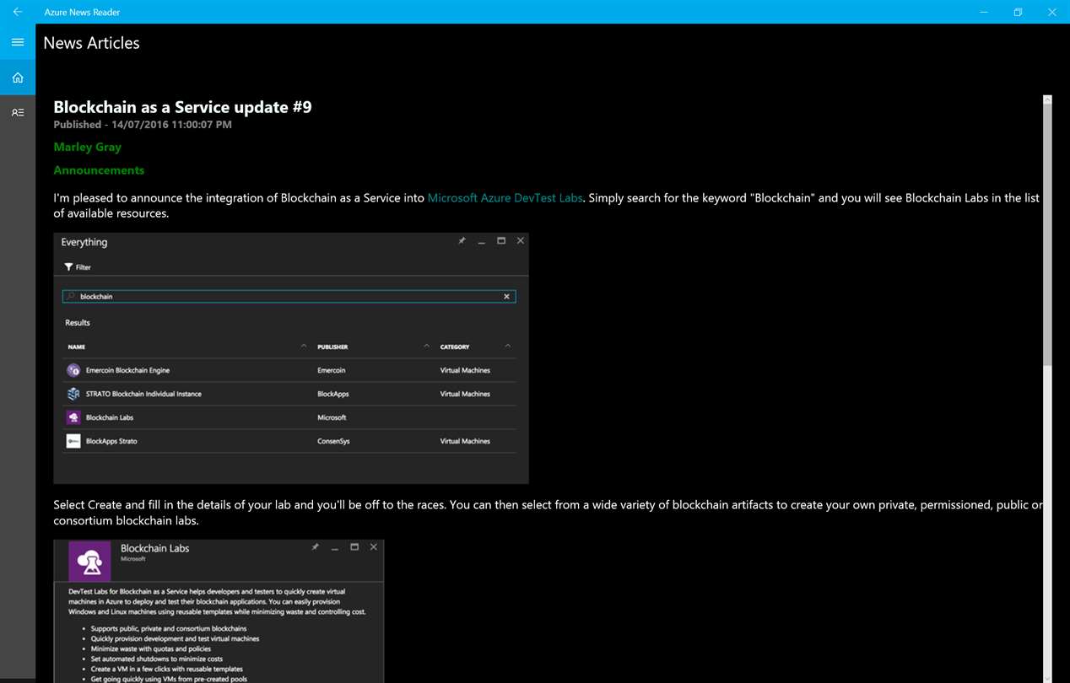Click the Emercoin Blockchain Engine row text
Screen dimensions: 1070x683
click(127, 370)
